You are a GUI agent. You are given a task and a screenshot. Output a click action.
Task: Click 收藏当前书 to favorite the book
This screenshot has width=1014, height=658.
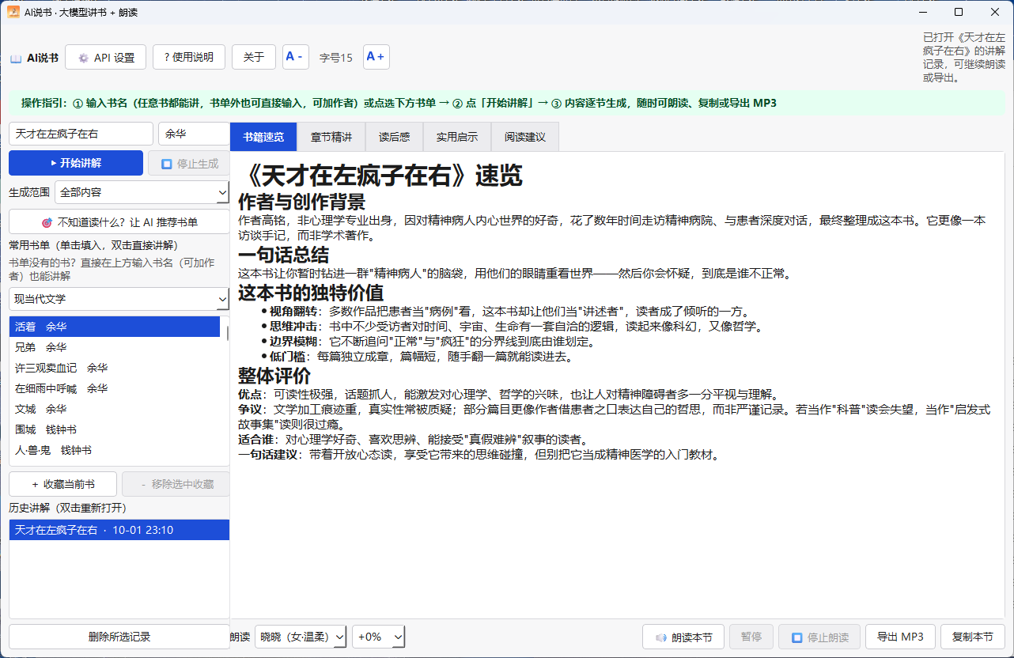pos(63,484)
